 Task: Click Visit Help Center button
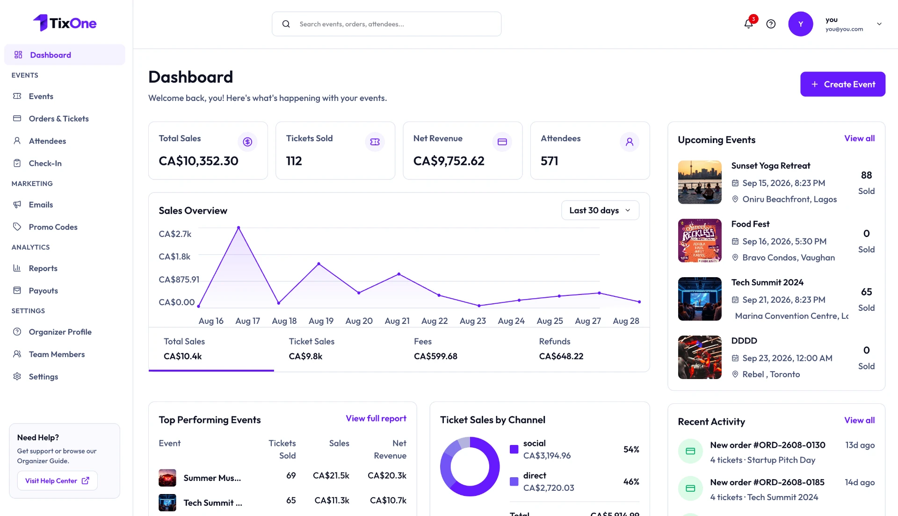(57, 480)
